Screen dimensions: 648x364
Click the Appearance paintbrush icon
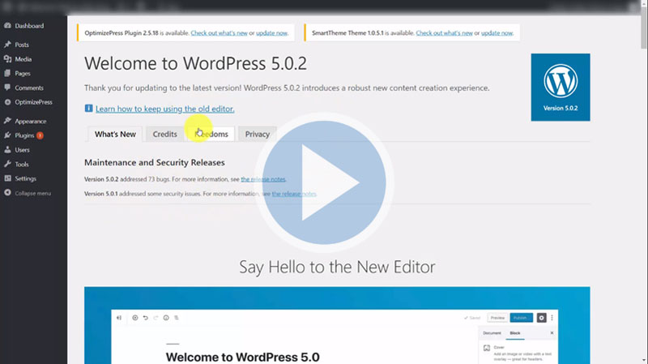pos(7,121)
